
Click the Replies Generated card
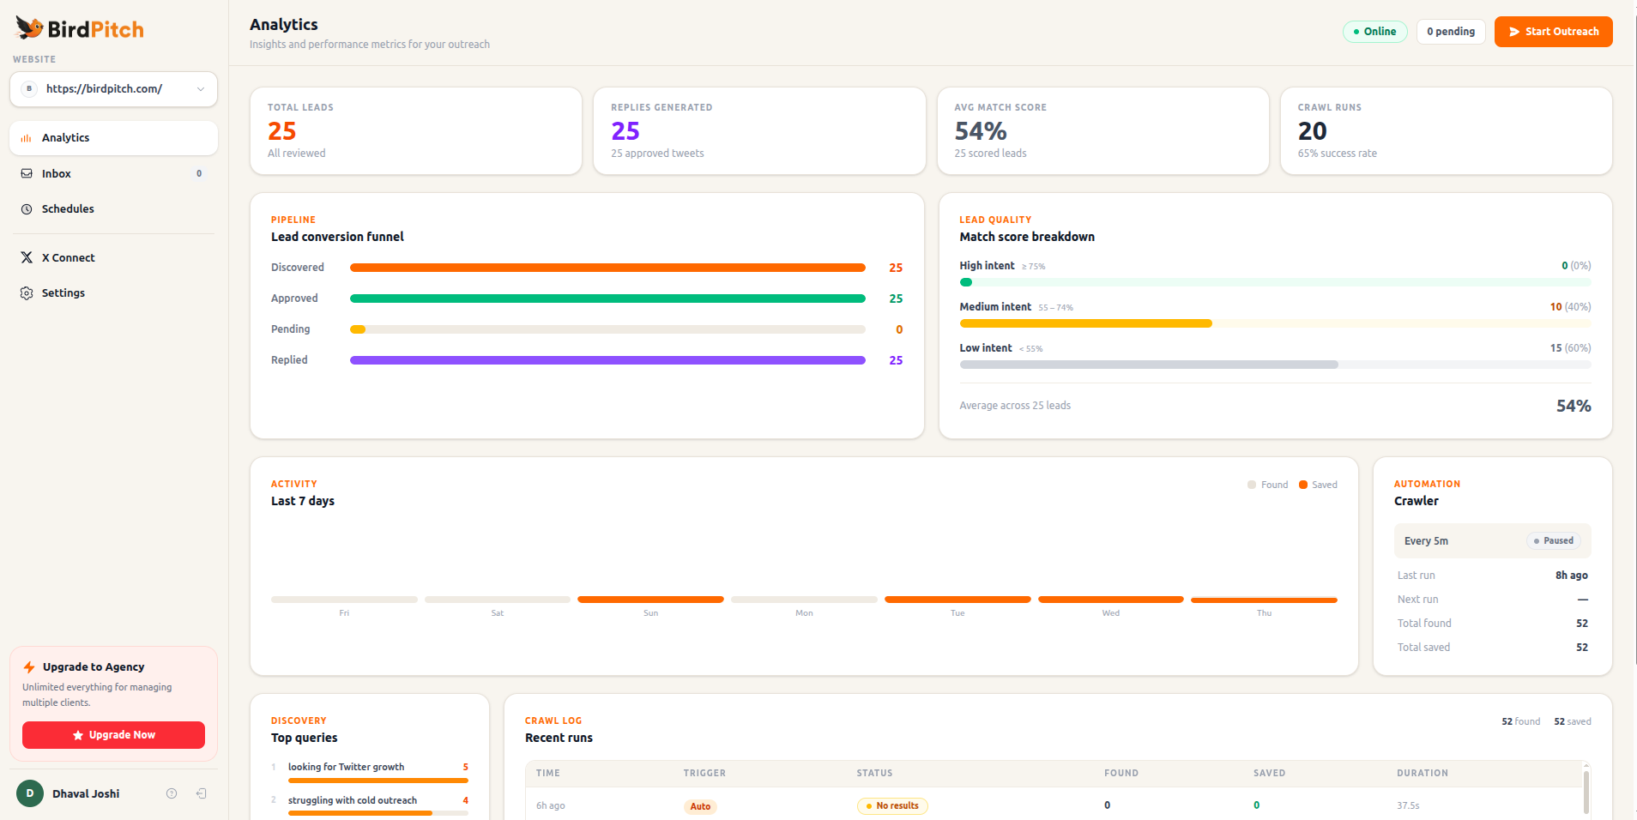(759, 130)
